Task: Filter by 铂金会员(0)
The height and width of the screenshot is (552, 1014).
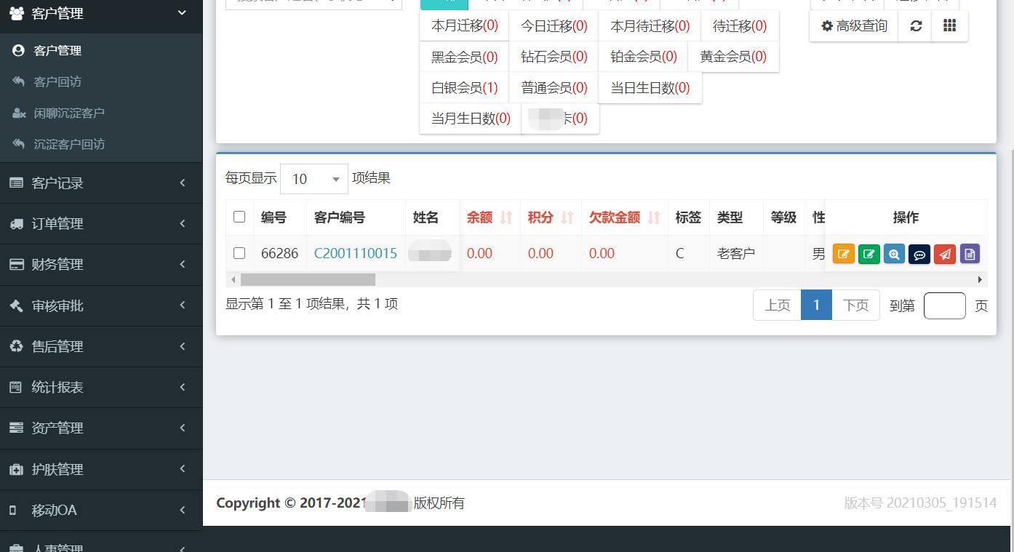Action: tap(643, 57)
